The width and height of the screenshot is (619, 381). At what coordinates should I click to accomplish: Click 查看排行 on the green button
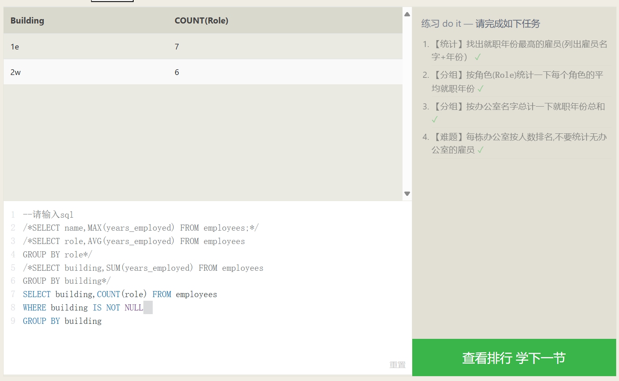[487, 358]
